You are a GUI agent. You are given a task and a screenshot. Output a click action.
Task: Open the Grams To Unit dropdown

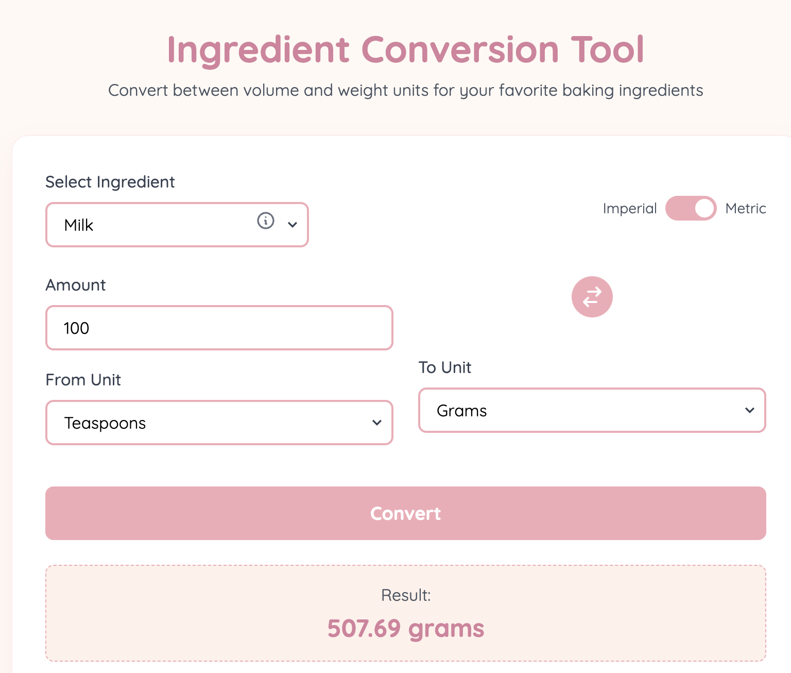[x=591, y=411]
